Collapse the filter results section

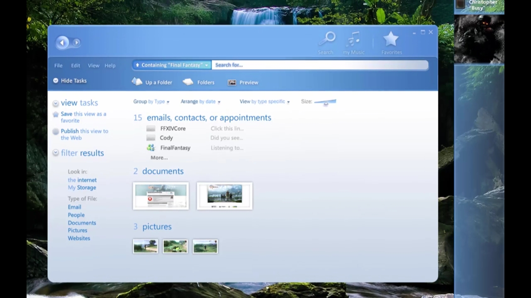tap(56, 153)
